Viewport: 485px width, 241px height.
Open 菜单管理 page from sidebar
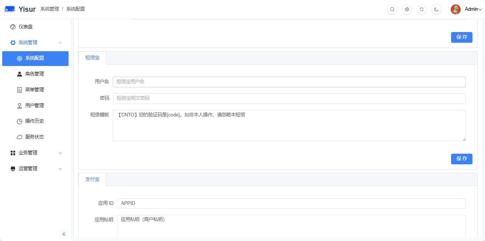pyautogui.click(x=34, y=90)
